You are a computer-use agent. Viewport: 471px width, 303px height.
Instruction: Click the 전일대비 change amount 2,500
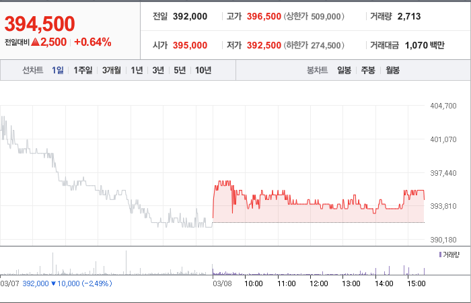53,42
